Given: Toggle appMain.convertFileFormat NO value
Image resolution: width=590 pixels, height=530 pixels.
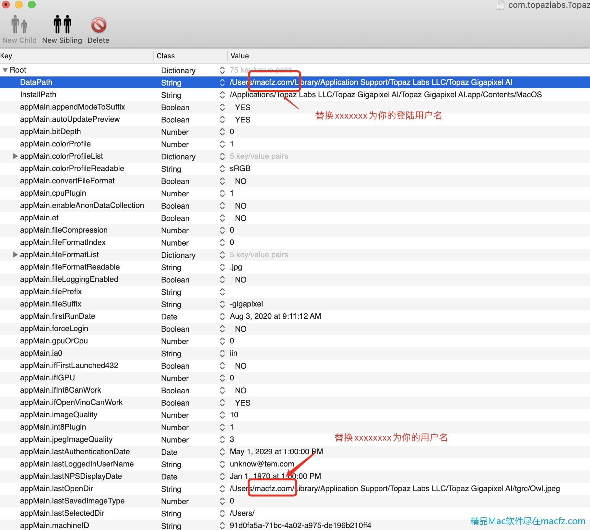Looking at the screenshot, I should coord(241,181).
